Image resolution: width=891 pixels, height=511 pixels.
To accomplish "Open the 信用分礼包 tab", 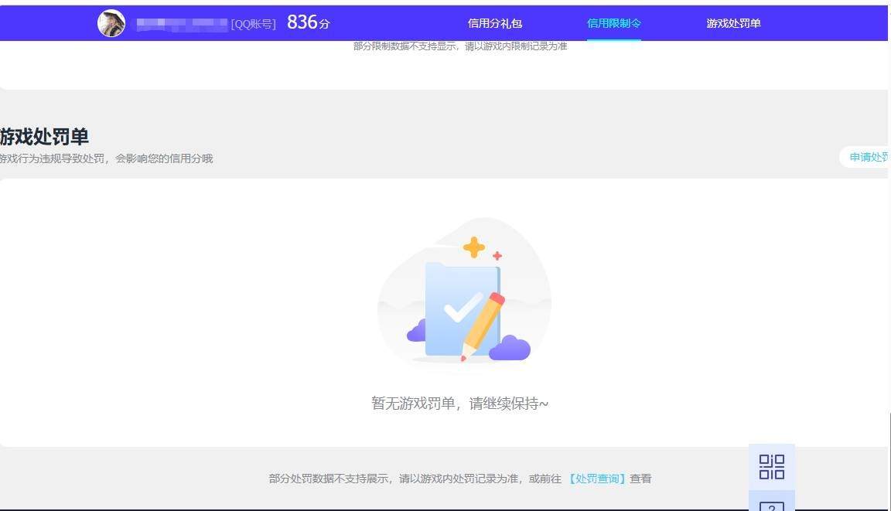I will coord(494,23).
